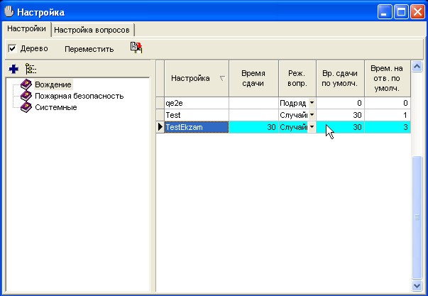Open question mode dropdown for qe2e row
The height and width of the screenshot is (296, 428).
[311, 103]
